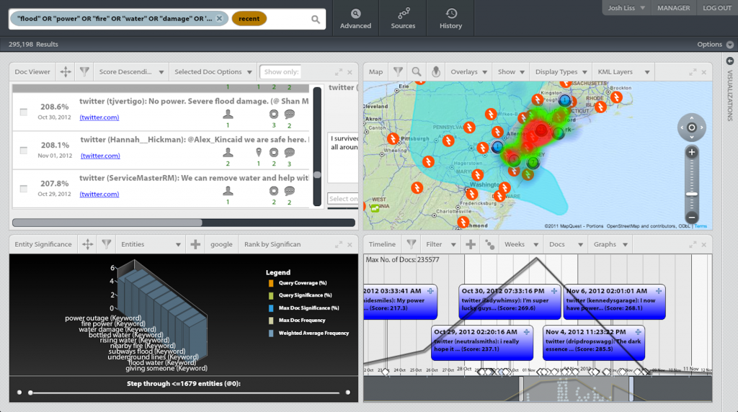This screenshot has height=412, width=738.
Task: Click the Doc Viewer move icon
Action: (x=66, y=72)
